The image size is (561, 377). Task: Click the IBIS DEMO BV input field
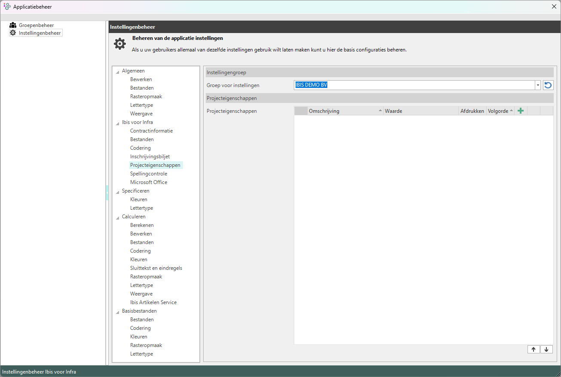click(412, 85)
